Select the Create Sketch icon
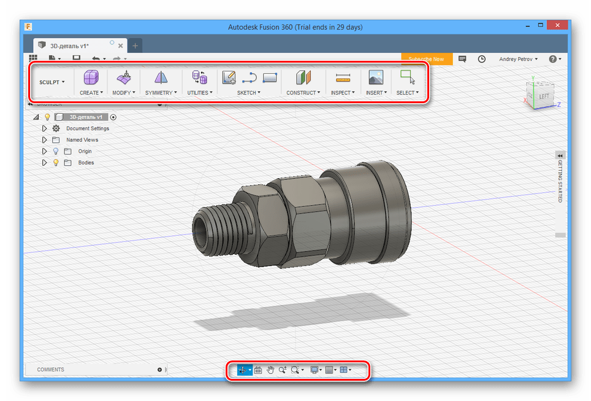 pyautogui.click(x=229, y=77)
